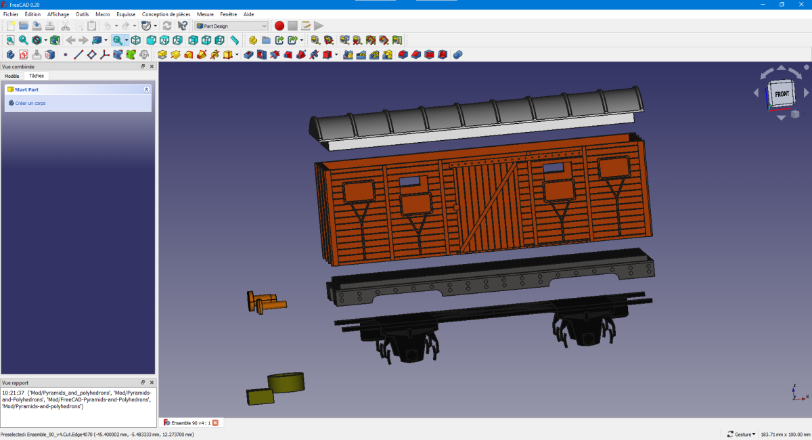Open the Gesture navigation style dropdown
The height and width of the screenshot is (440, 812).
coord(741,434)
